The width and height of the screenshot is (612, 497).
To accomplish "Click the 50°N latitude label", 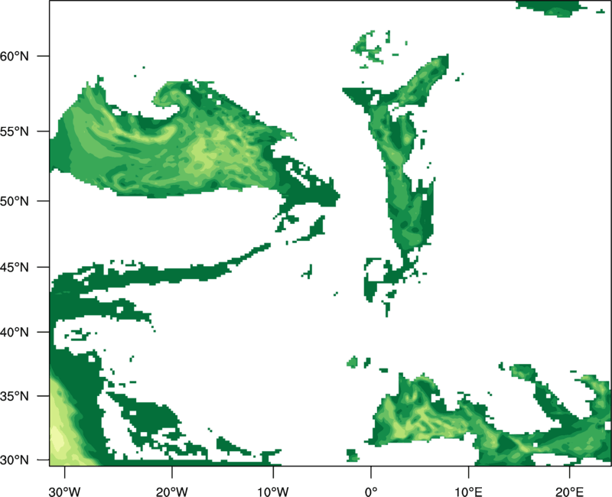I will click(14, 201).
